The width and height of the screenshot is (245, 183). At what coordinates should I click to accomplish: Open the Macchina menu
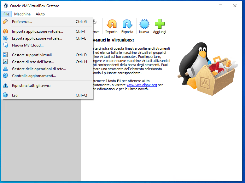(22, 14)
